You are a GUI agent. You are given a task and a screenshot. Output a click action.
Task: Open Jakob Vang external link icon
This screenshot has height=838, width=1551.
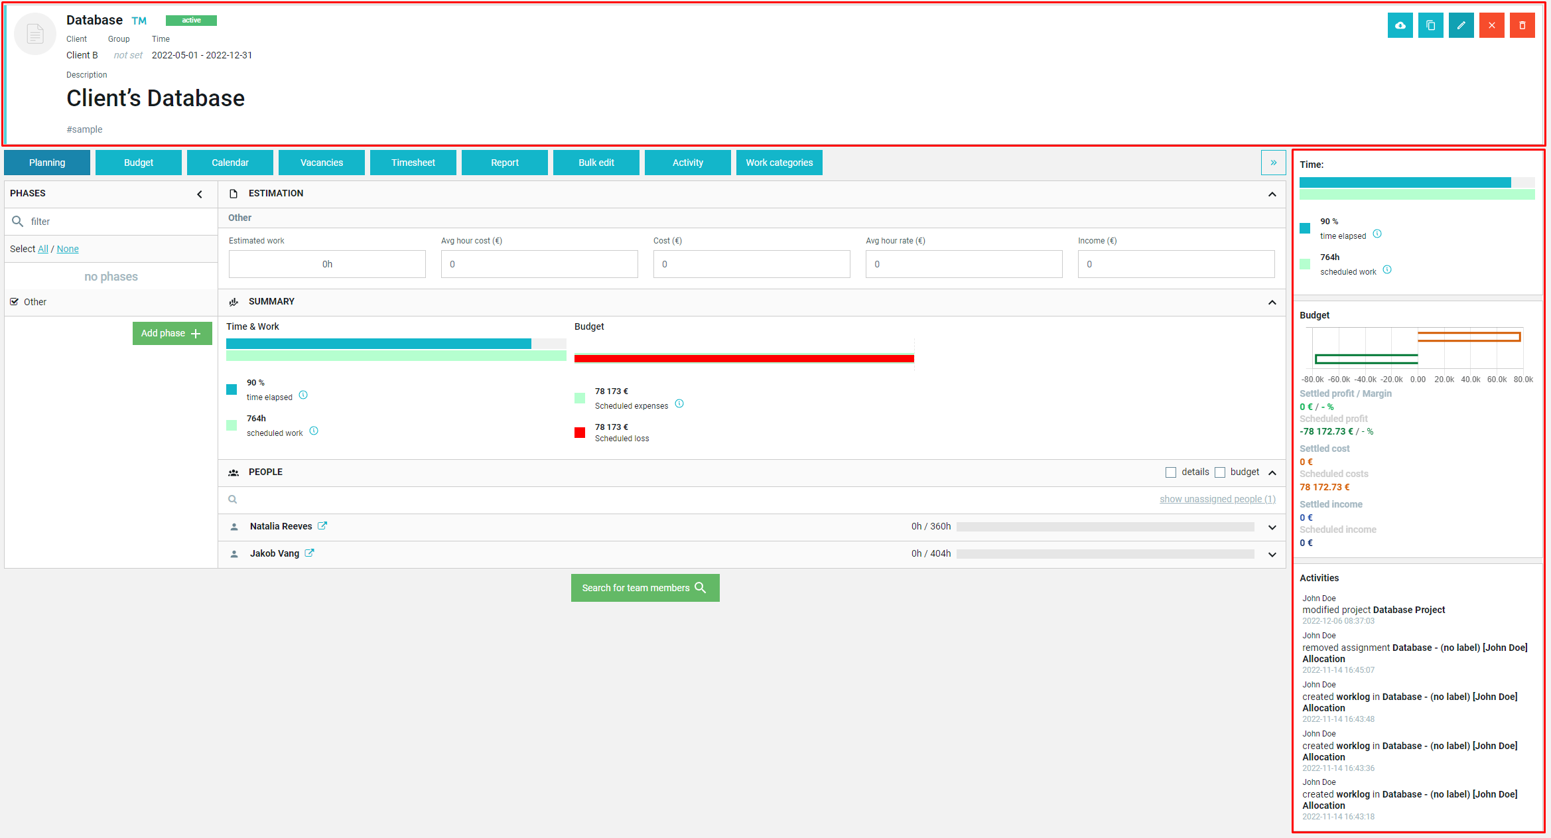309,553
